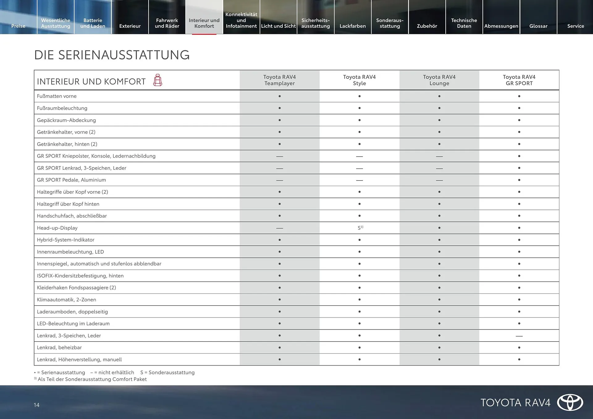Image resolution: width=593 pixels, height=419 pixels.
Task: Click the Toyota logo emblem
Action: [x=570, y=402]
